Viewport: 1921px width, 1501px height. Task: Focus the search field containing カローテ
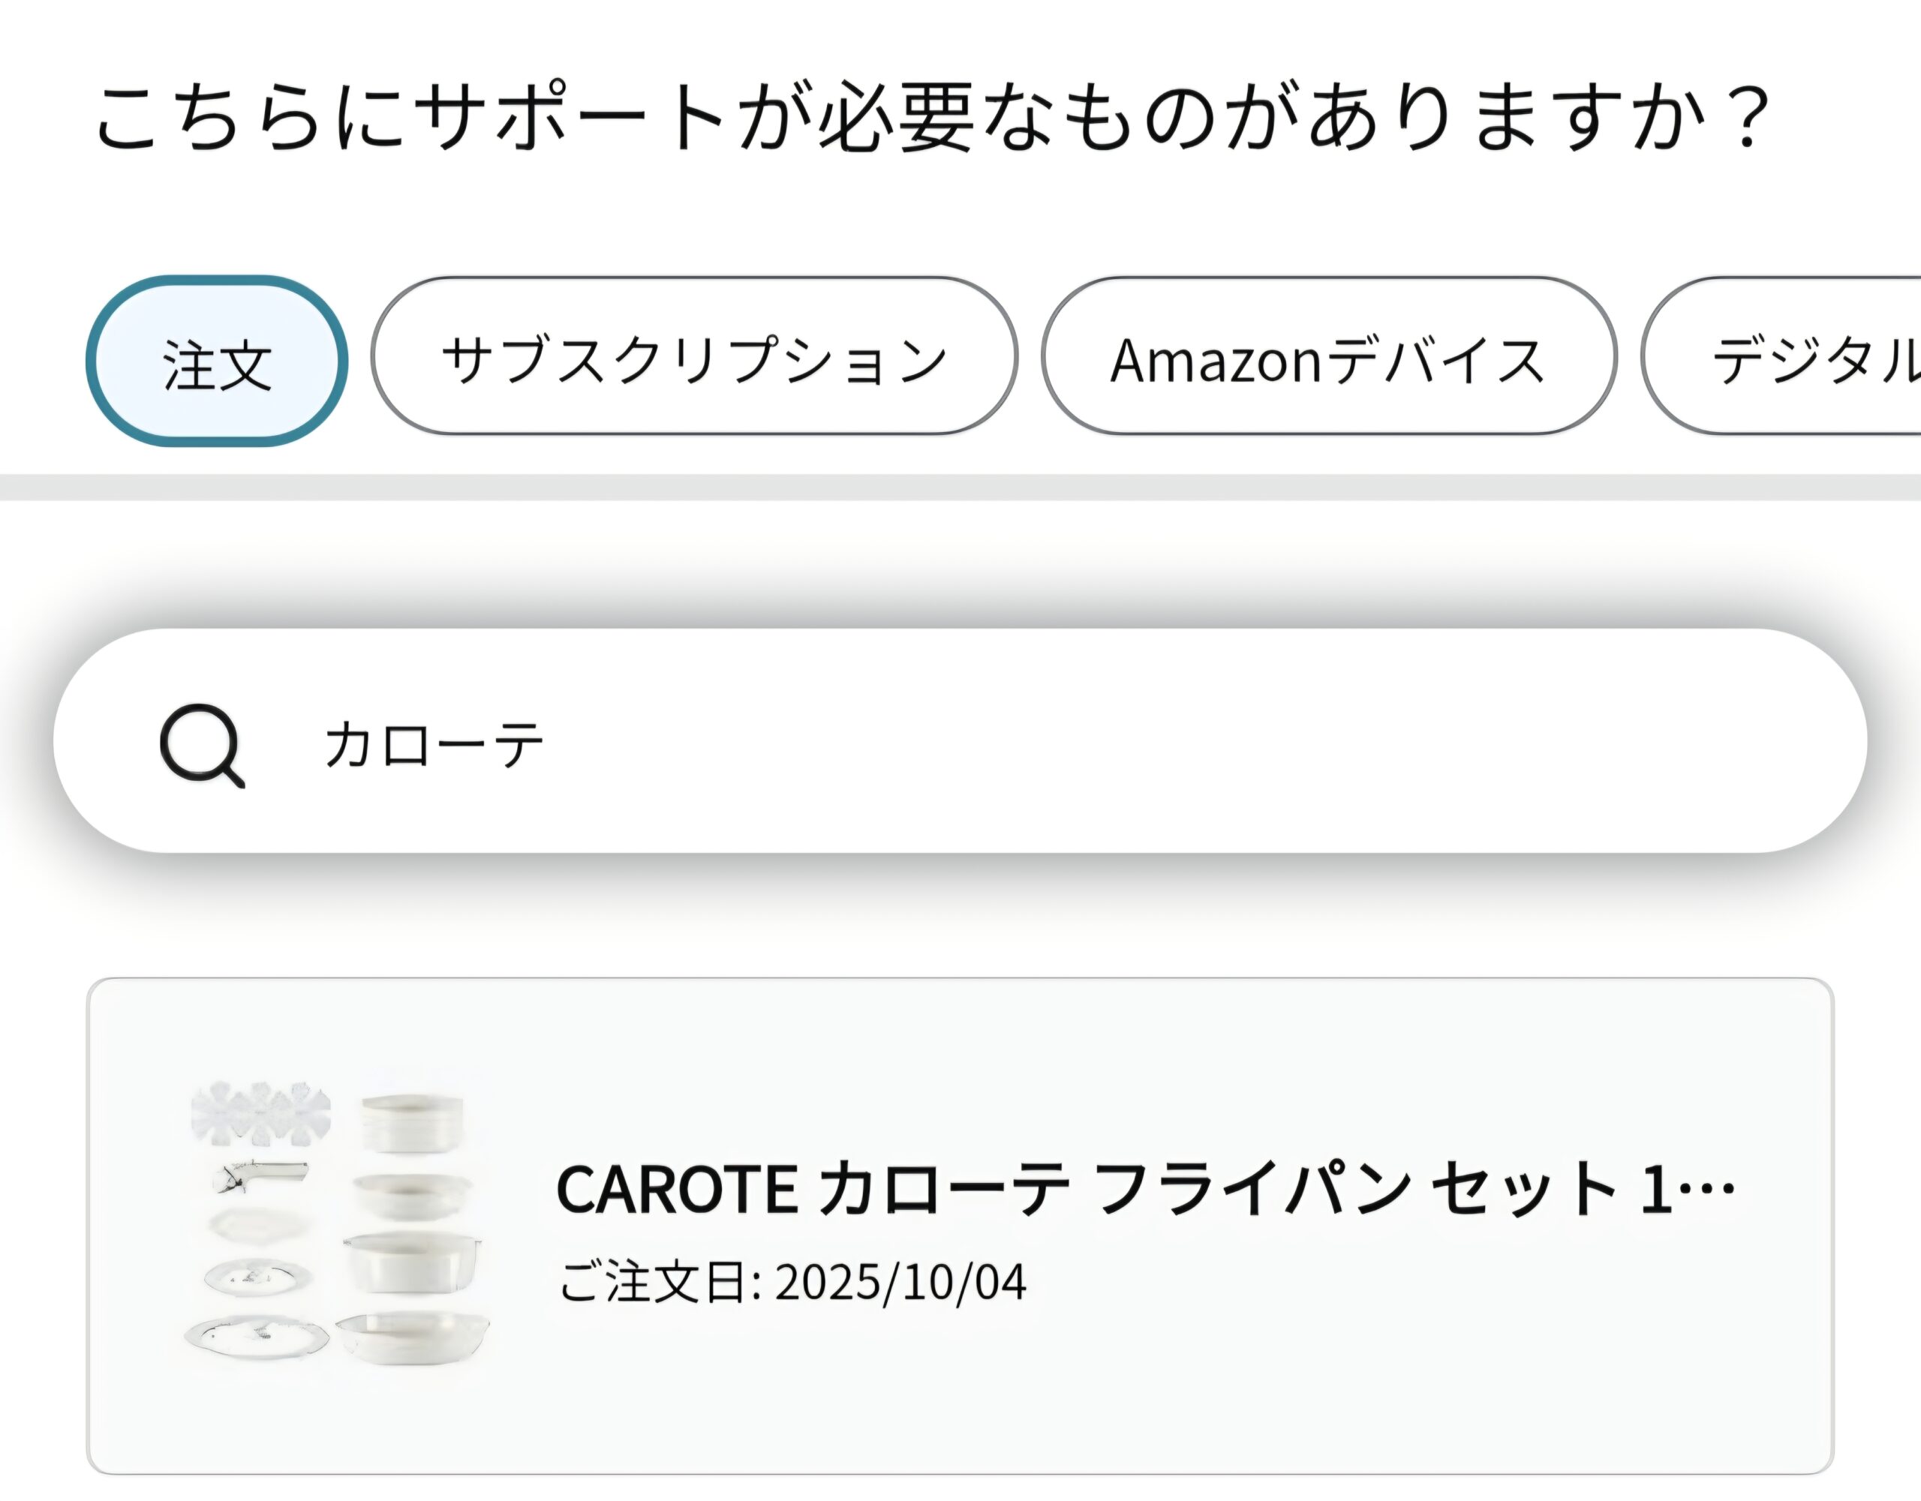(x=960, y=740)
